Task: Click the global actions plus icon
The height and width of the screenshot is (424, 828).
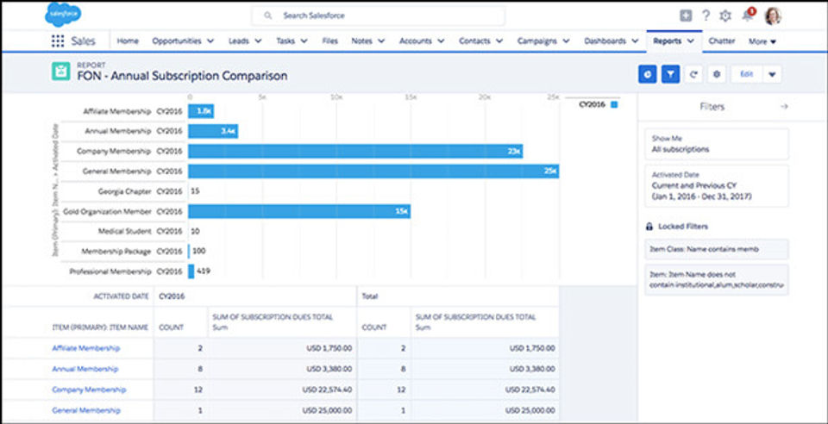Action: (686, 16)
